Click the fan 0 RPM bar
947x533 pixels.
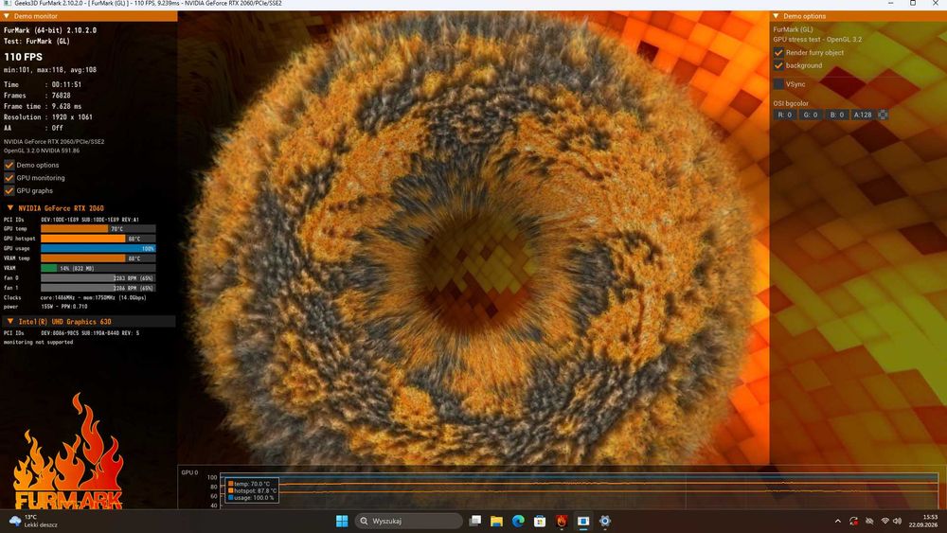(98, 278)
